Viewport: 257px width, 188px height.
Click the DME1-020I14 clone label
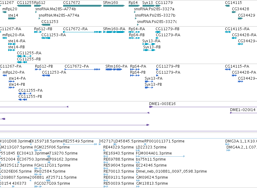[x=243, y=110]
